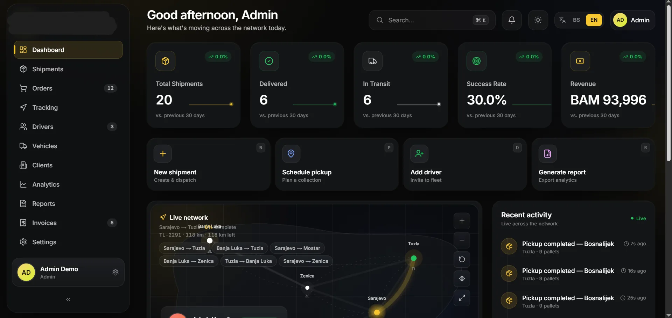Recenter map with crosshair icon
The image size is (672, 318).
pyautogui.click(x=462, y=279)
